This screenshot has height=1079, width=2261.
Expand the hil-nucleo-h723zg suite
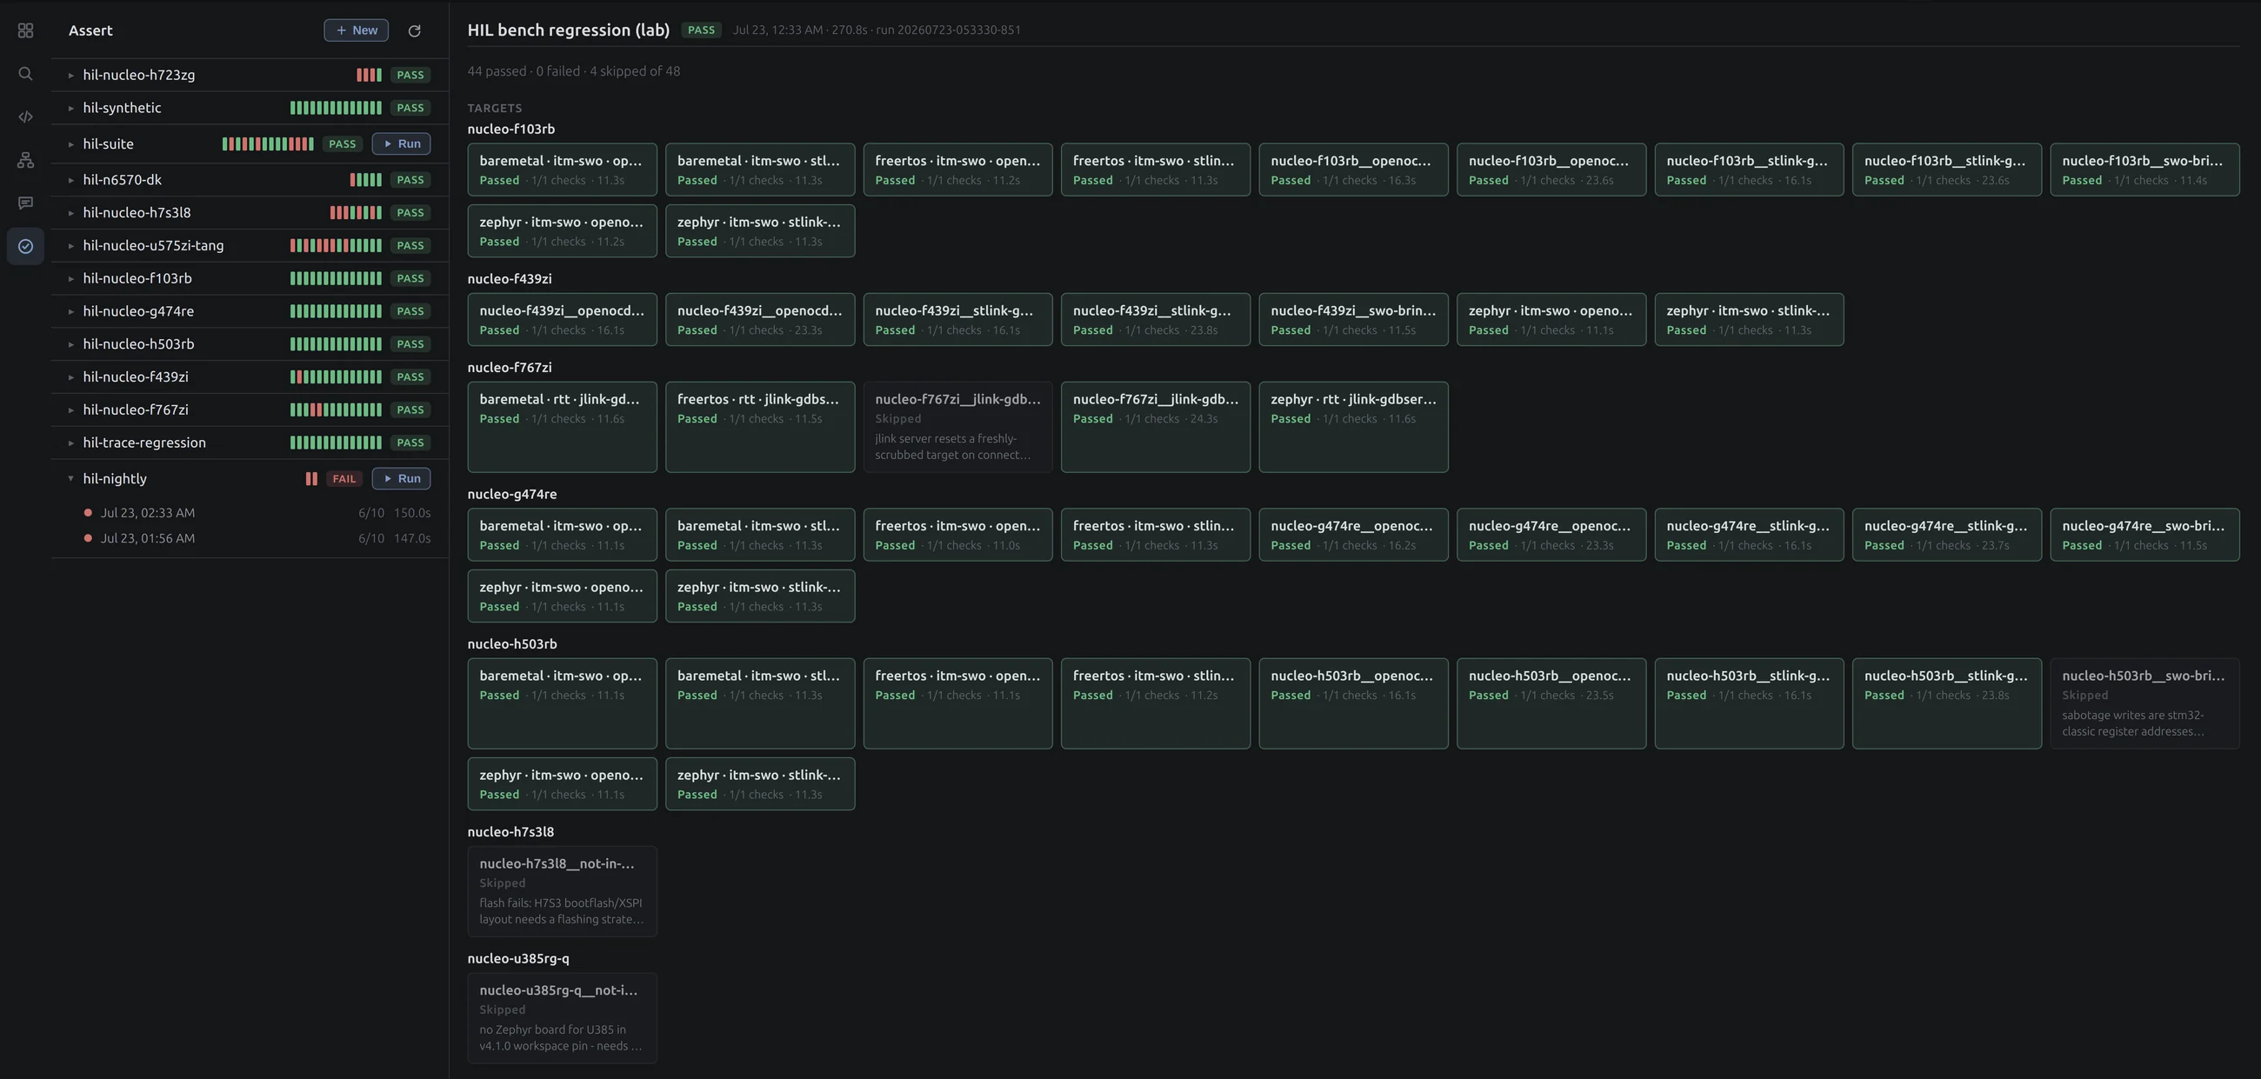[71, 76]
